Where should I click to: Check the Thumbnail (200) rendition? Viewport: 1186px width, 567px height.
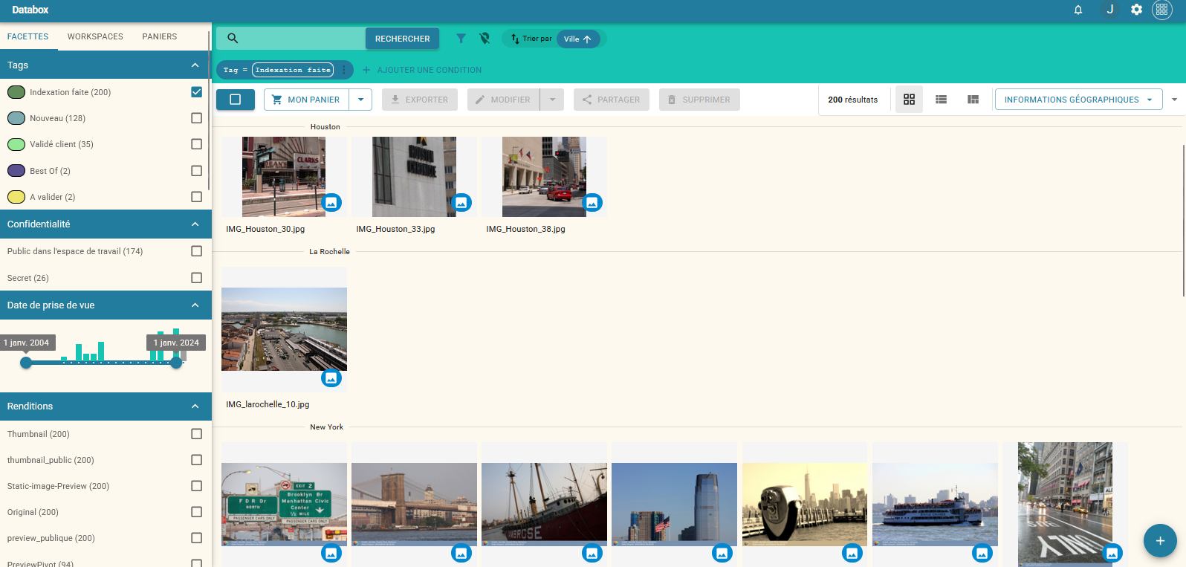pos(196,434)
